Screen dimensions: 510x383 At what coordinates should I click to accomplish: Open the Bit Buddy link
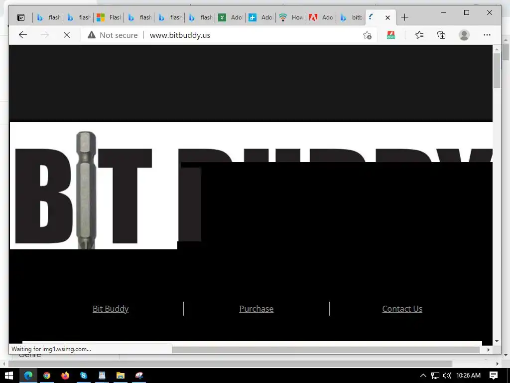[111, 309]
